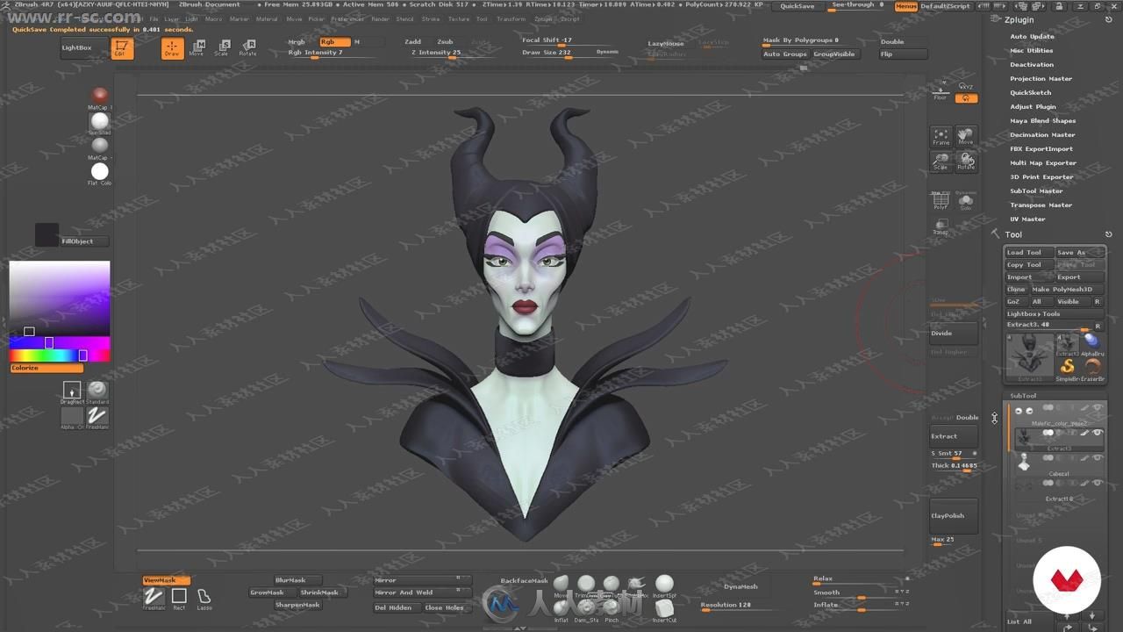The height and width of the screenshot is (632, 1123).
Task: Pick the InsertSphere brush icon
Action: tap(664, 585)
